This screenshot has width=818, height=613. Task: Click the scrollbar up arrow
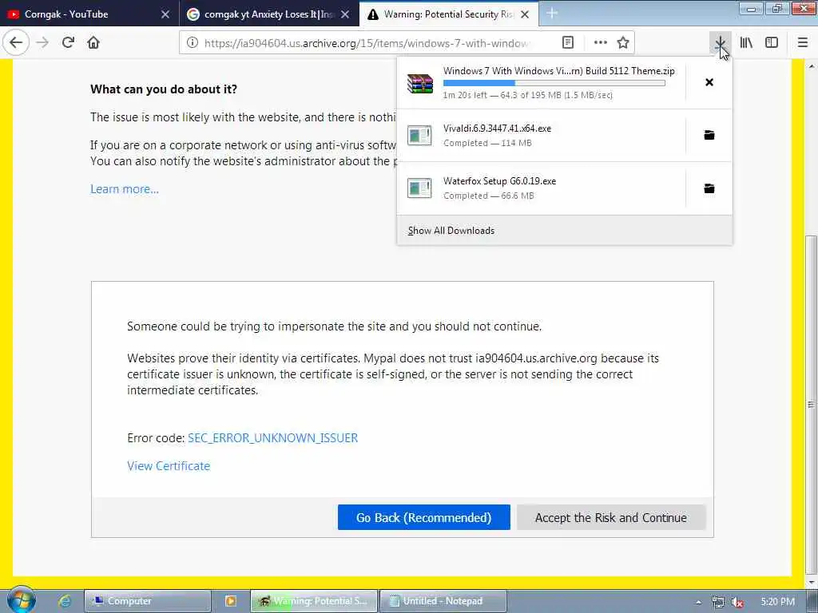811,66
